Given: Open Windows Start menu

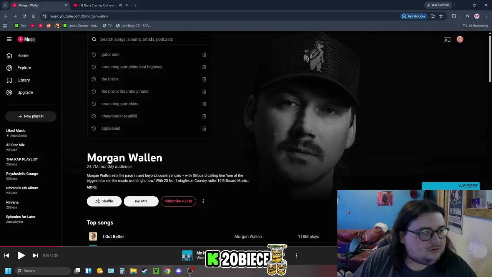Looking at the screenshot, I should point(8,271).
